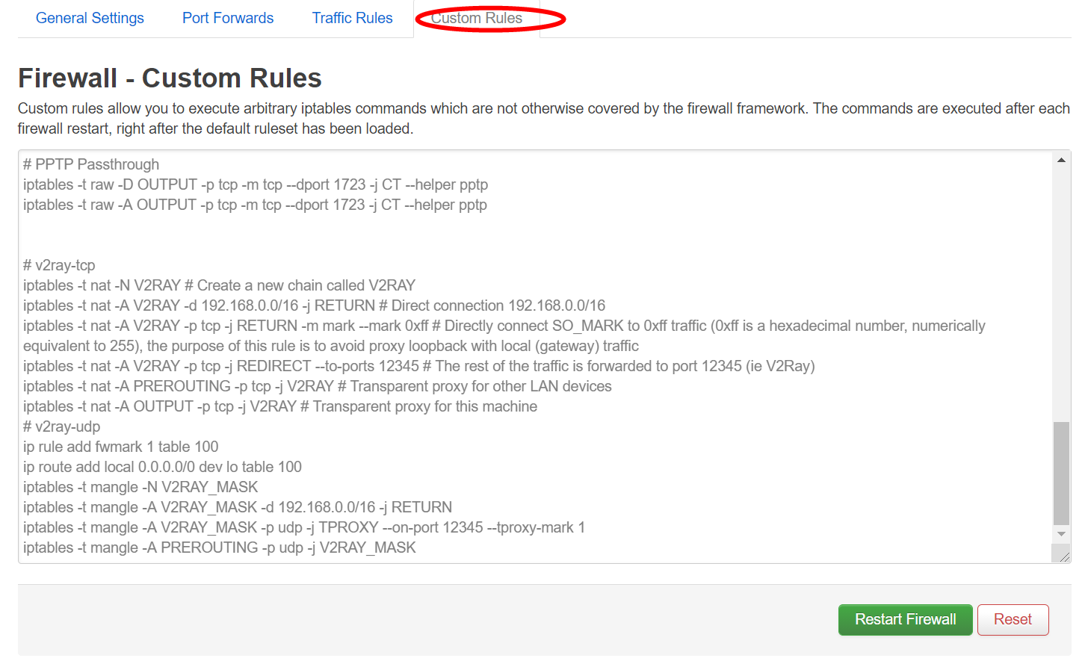The image size is (1085, 667).
Task: Click the textarea scrollbar down arrow
Action: (1061, 534)
